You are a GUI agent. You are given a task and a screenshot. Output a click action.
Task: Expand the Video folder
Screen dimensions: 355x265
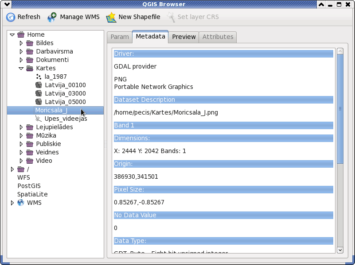click(21, 161)
